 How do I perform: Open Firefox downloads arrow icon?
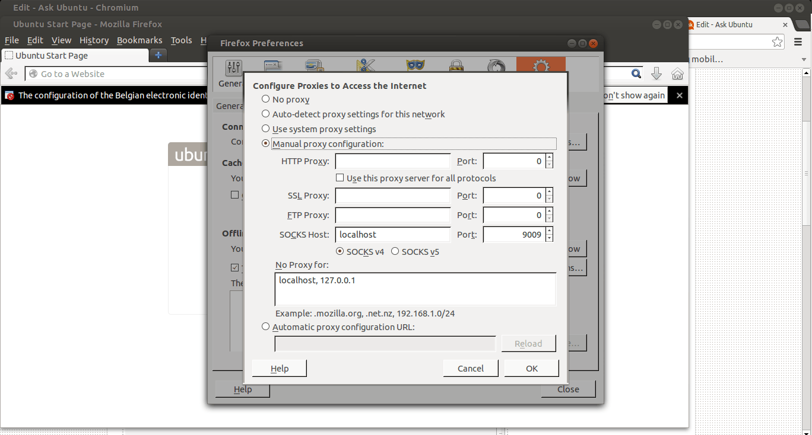[656, 73]
